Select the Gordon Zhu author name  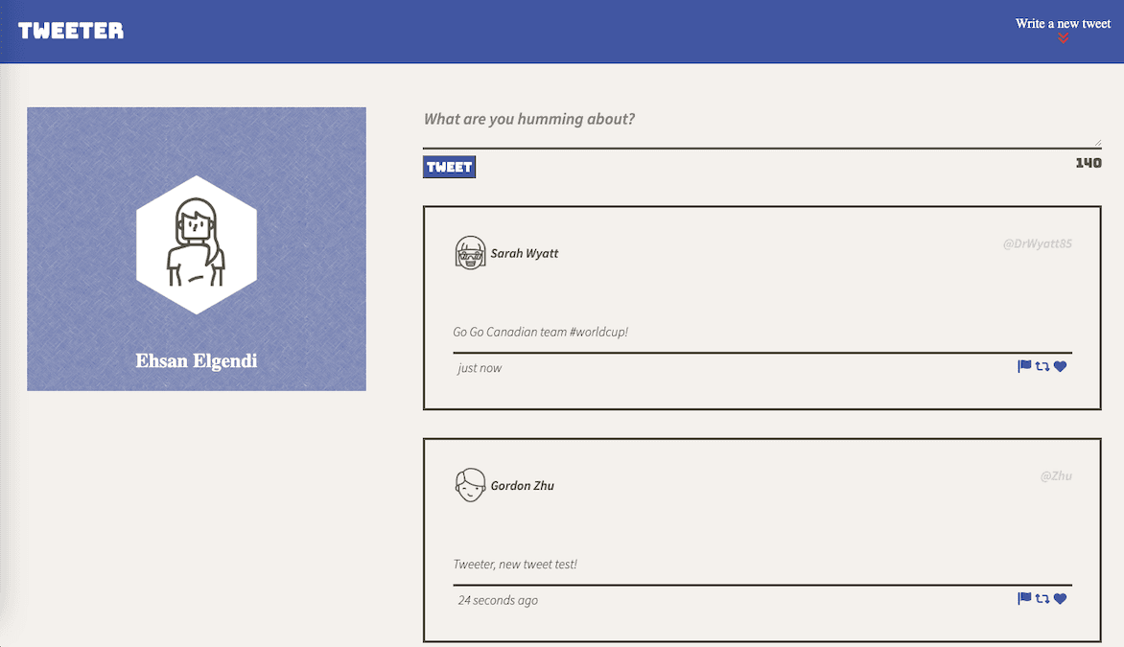pos(523,486)
